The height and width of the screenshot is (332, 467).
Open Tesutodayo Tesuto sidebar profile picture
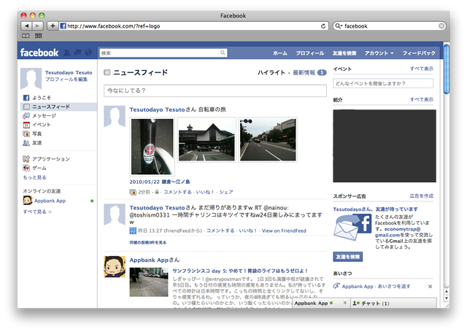click(31, 78)
